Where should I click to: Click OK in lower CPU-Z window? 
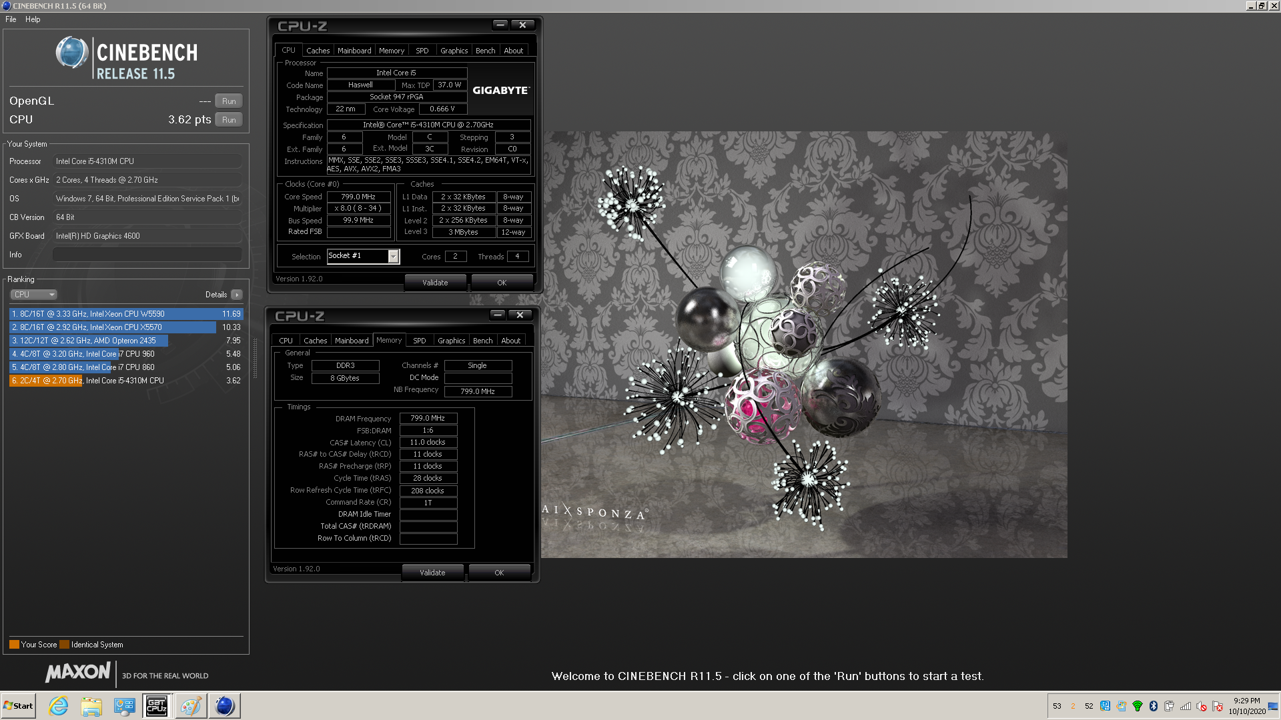pos(499,573)
